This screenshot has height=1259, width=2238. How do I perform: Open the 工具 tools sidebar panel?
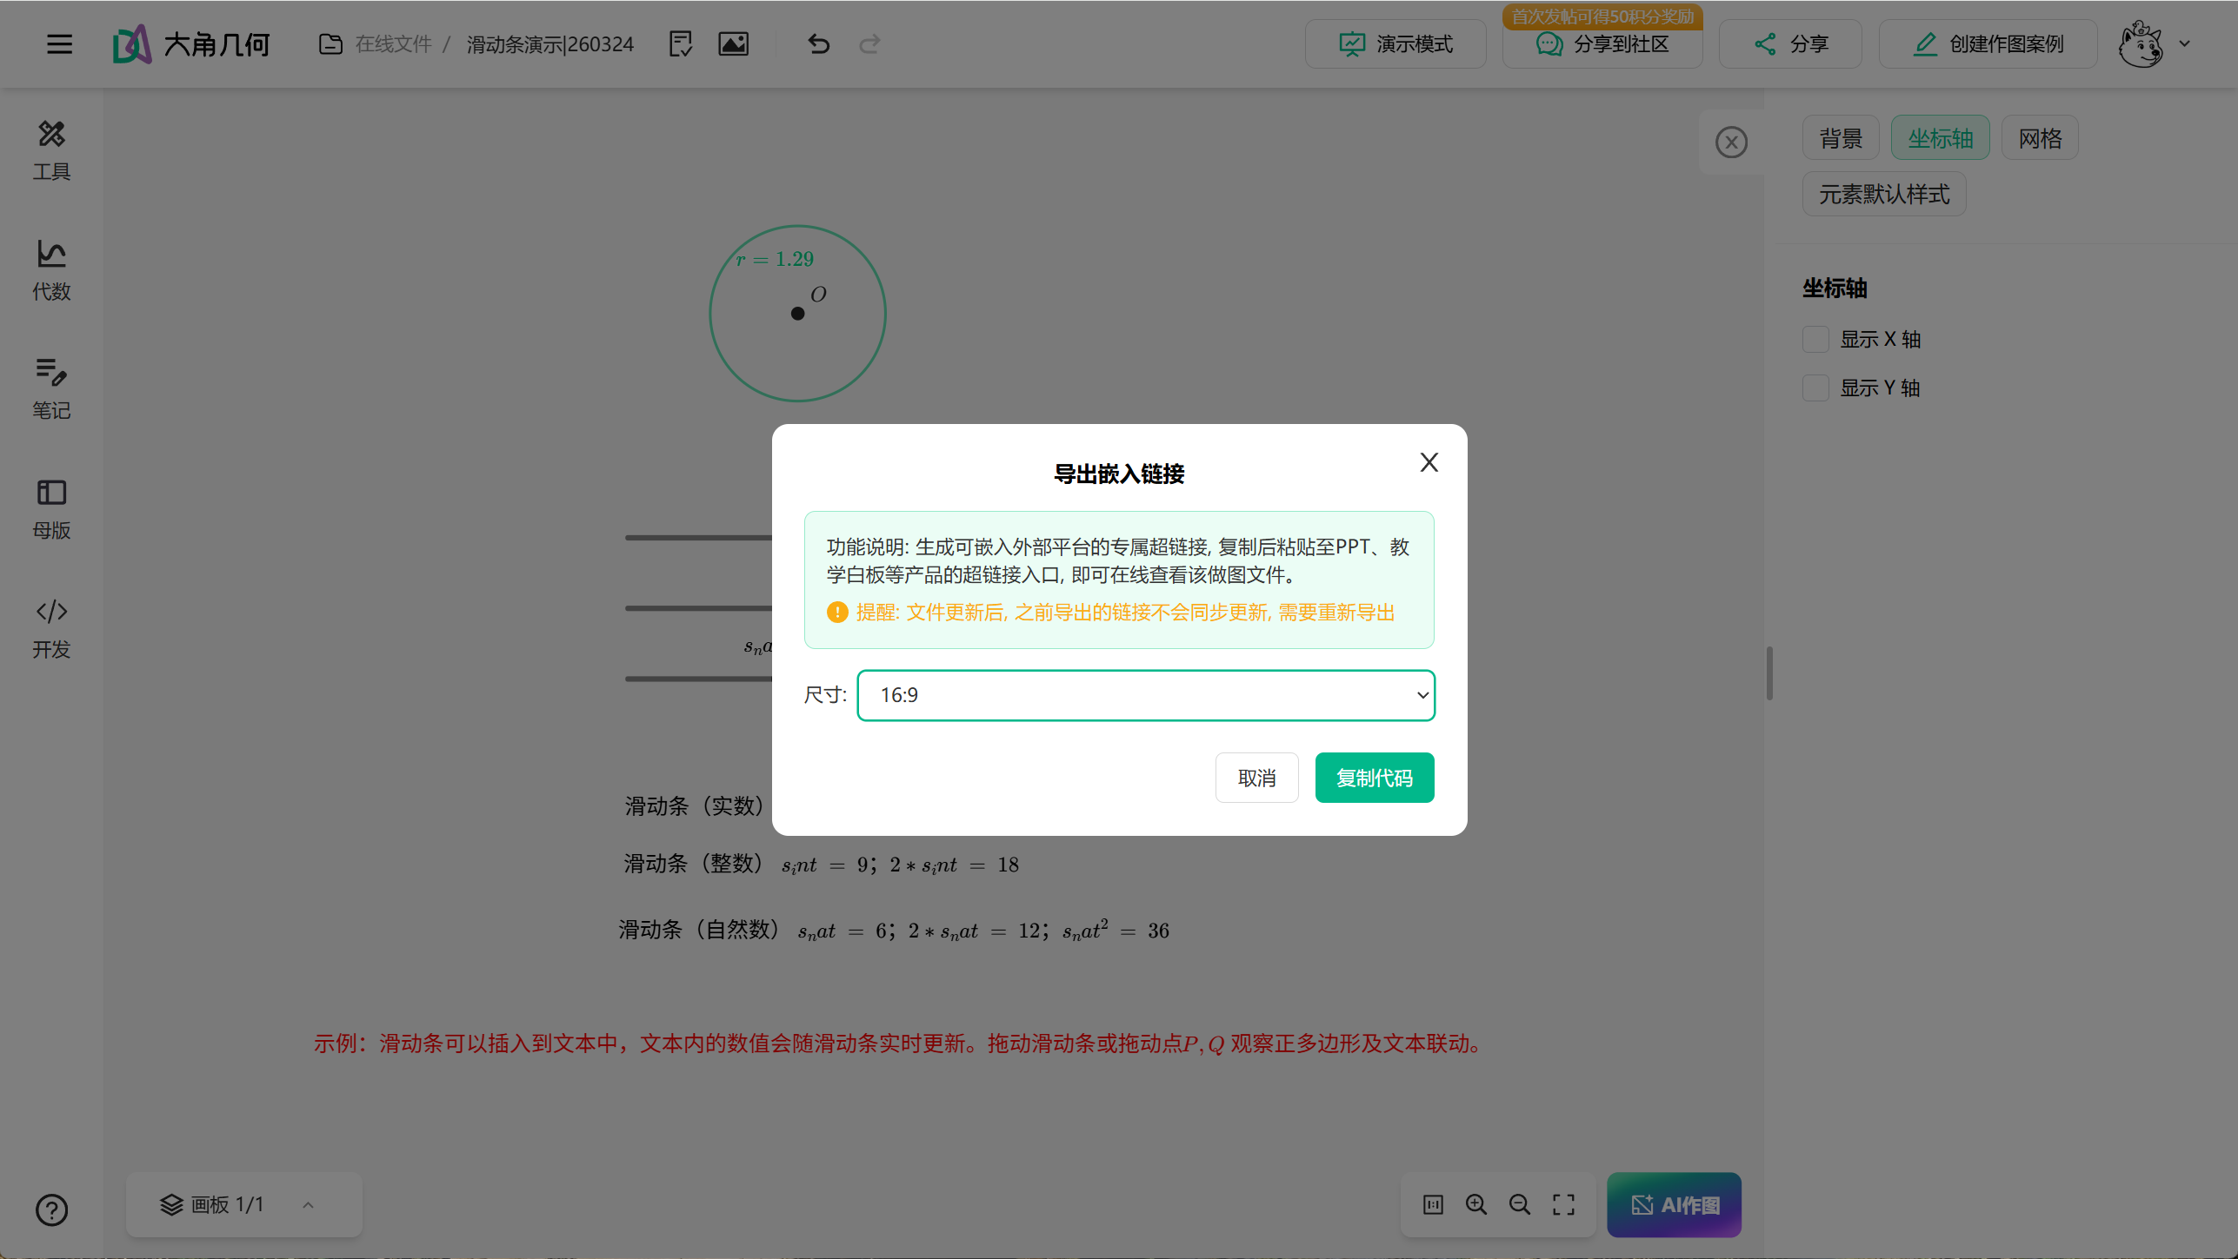click(x=51, y=150)
